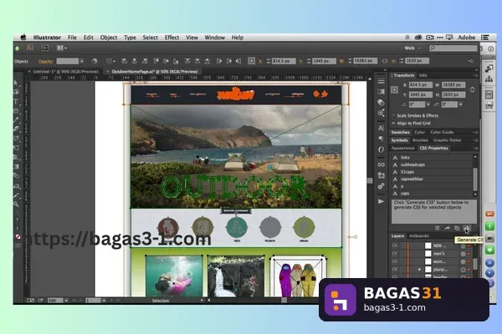
Task: Click the Transform panel reference point grid
Action: coord(394,90)
